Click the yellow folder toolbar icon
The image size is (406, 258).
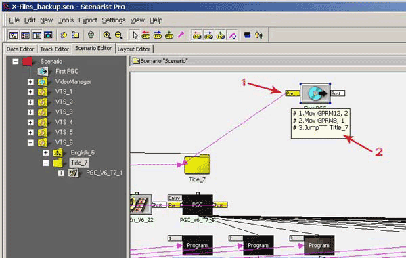[x=75, y=35]
